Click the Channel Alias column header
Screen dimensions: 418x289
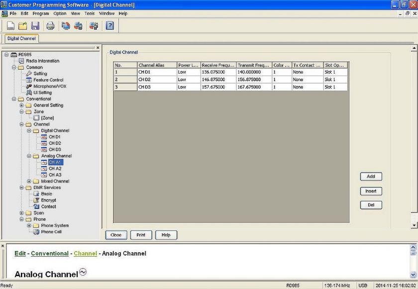157,65
